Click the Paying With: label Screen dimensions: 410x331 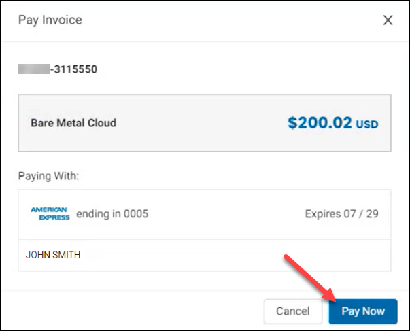pos(48,176)
